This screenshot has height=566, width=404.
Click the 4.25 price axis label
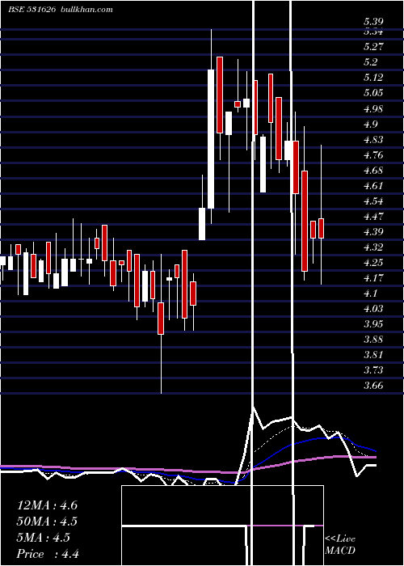tap(373, 263)
